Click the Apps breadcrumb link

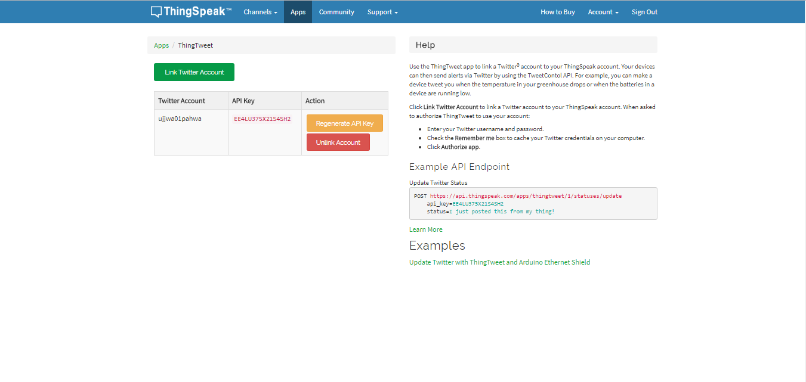(161, 45)
